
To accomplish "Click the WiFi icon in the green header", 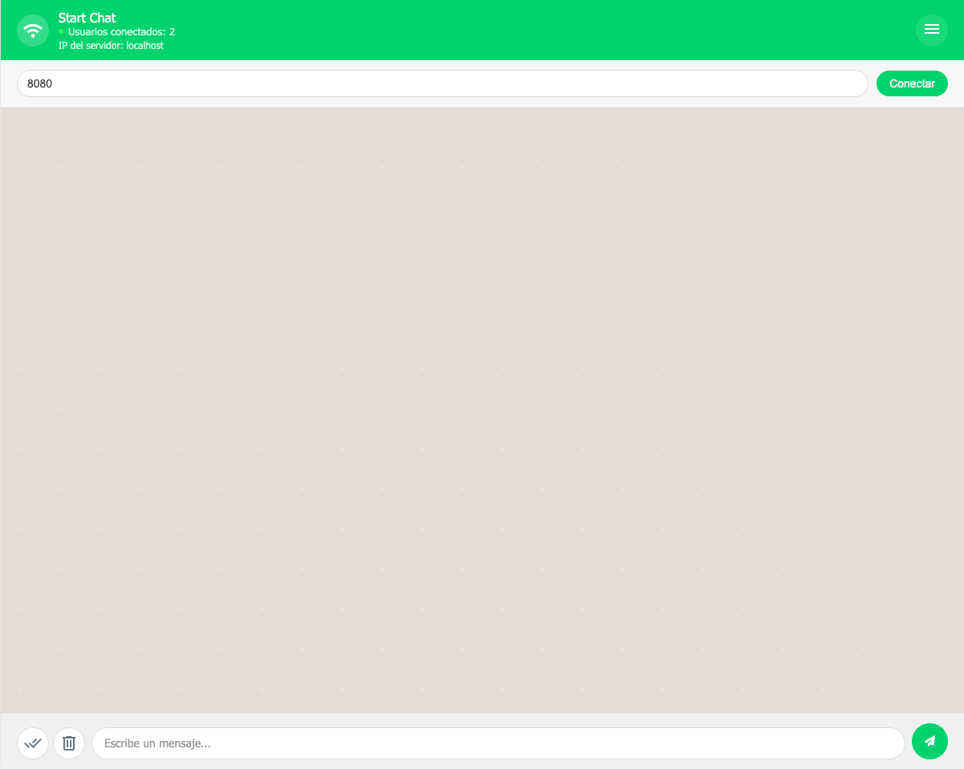I will (32, 30).
